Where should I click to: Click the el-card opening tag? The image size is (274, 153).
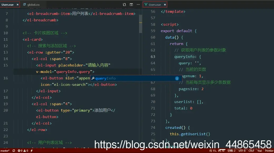click(x=33, y=39)
